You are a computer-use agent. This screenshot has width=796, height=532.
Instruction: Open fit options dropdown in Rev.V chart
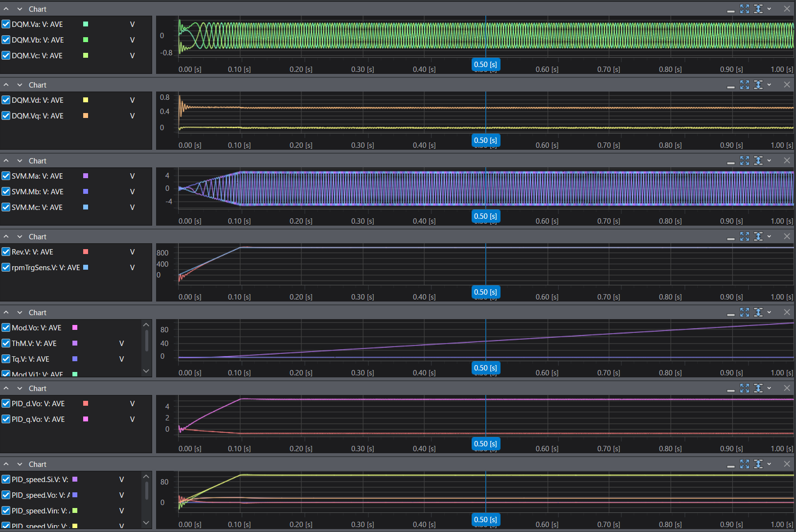769,236
